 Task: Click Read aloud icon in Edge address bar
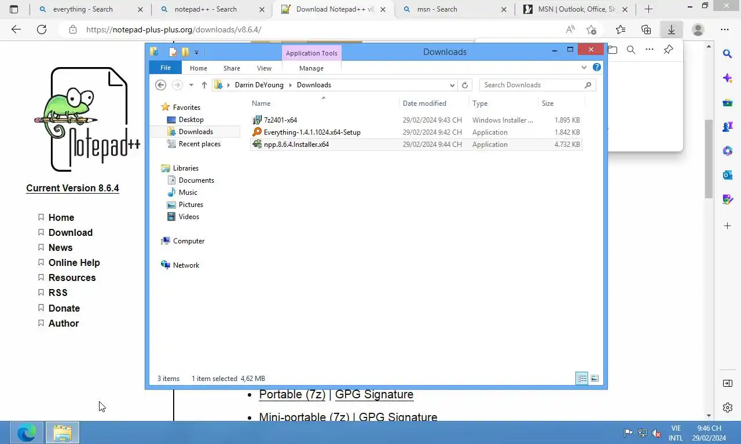click(571, 29)
